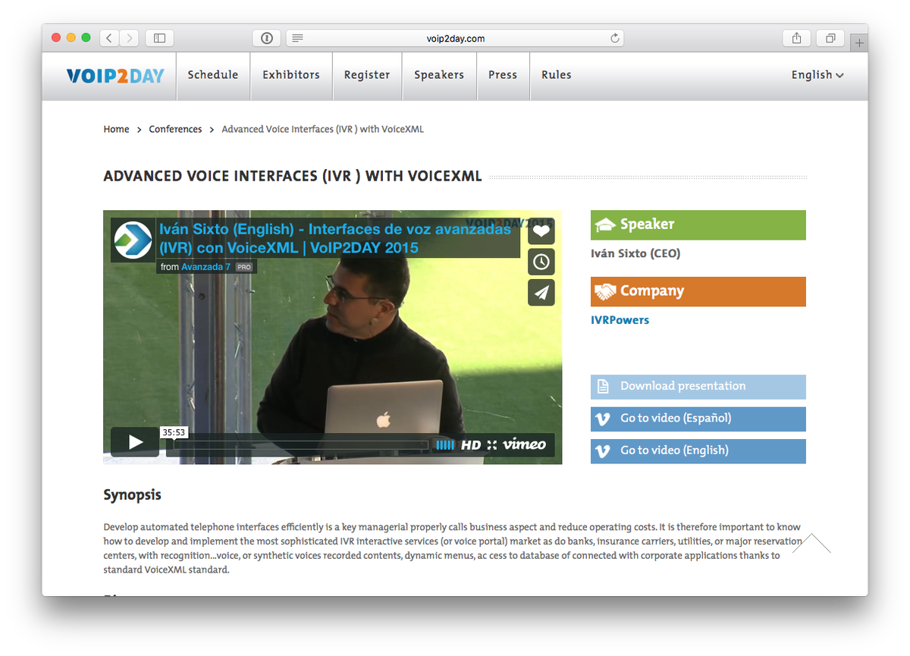Click the privacy extension icon in toolbar
Image resolution: width=910 pixels, height=656 pixels.
point(267,38)
